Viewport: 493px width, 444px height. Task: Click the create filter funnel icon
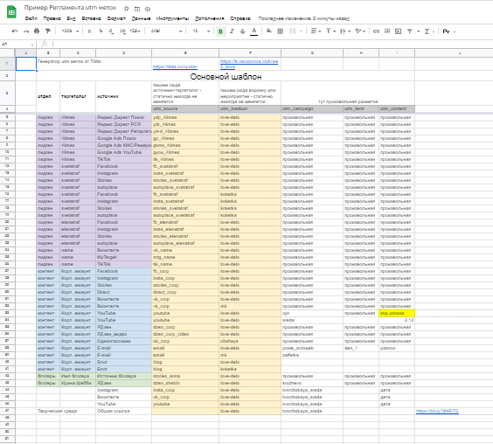pos(410,31)
